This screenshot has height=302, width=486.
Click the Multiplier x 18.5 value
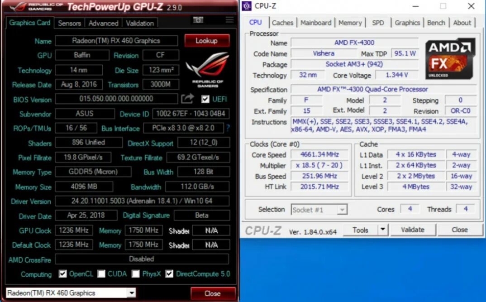coord(319,165)
